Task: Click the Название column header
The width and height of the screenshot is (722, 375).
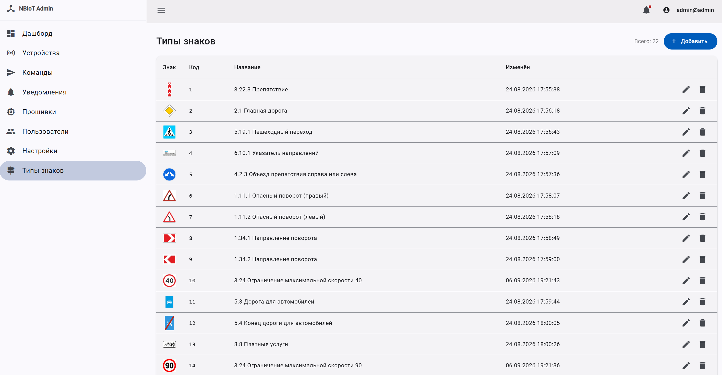Action: point(247,67)
